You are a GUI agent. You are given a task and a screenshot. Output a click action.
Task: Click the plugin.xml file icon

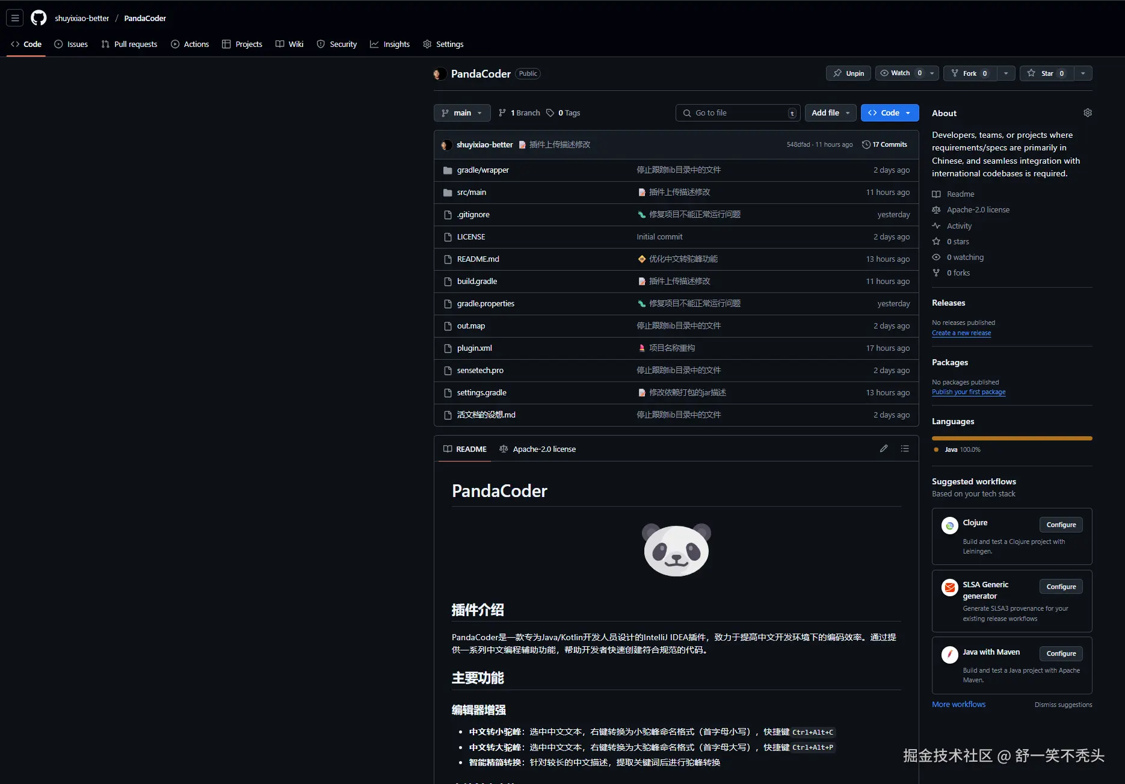(448, 348)
